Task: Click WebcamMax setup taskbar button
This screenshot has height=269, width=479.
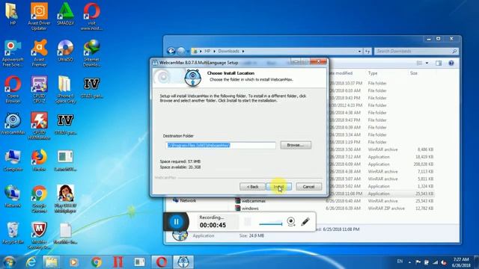Action: coord(183,262)
